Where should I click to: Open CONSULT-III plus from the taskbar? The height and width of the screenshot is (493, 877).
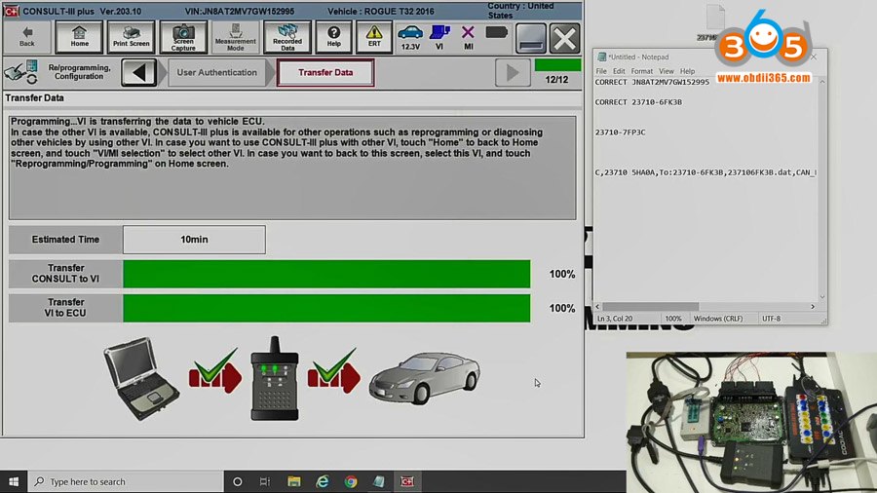[x=407, y=481]
